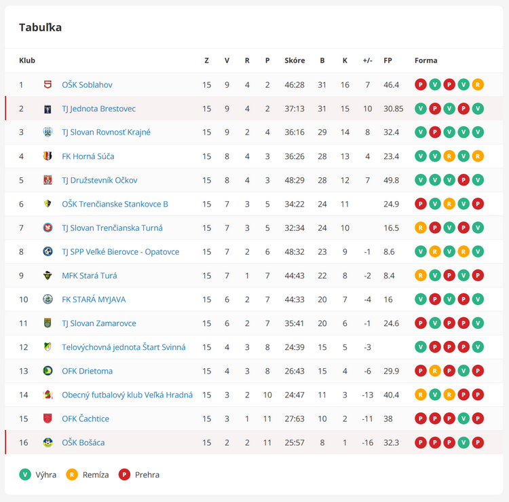Click the OFK Drietoma crest icon

tap(48, 371)
